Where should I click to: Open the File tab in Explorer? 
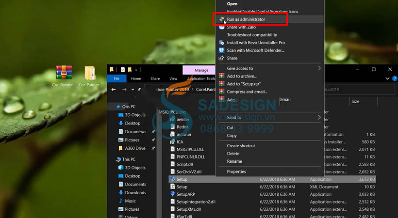[x=116, y=78]
